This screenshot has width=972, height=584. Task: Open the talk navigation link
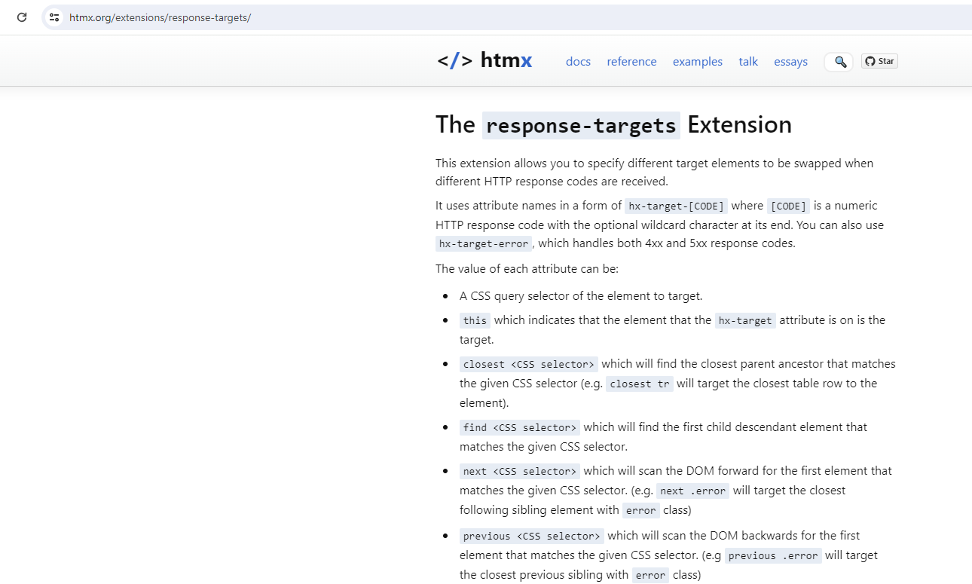pos(748,62)
